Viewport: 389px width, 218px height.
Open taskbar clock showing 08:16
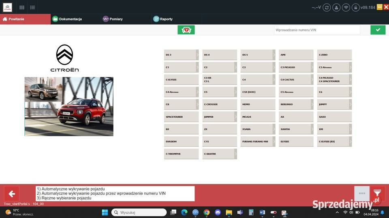[372, 212]
